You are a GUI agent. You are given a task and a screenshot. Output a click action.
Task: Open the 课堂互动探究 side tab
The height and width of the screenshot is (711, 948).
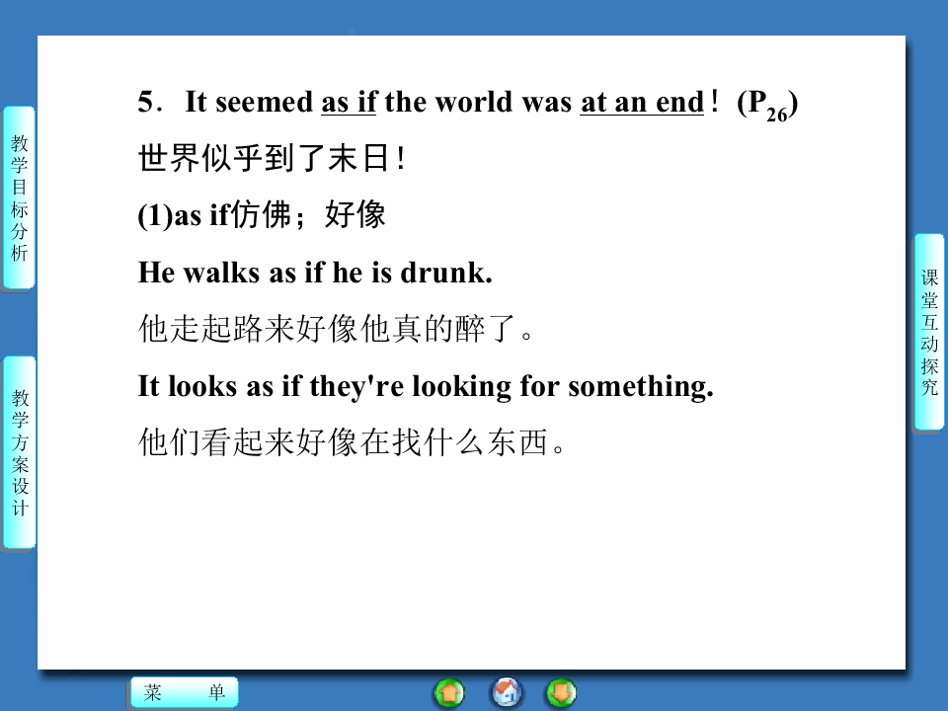coord(928,332)
